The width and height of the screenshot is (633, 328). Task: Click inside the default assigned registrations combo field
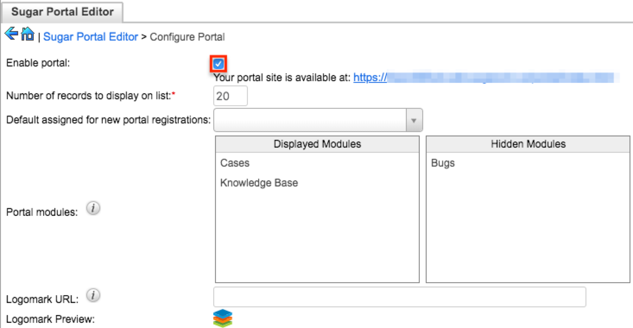coord(310,120)
